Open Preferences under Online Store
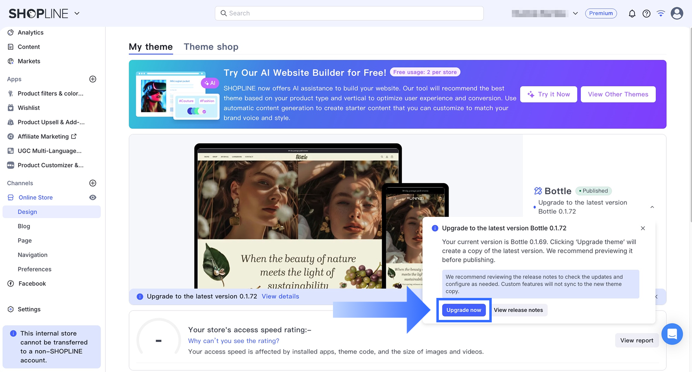This screenshot has height=372, width=692. click(x=35, y=269)
